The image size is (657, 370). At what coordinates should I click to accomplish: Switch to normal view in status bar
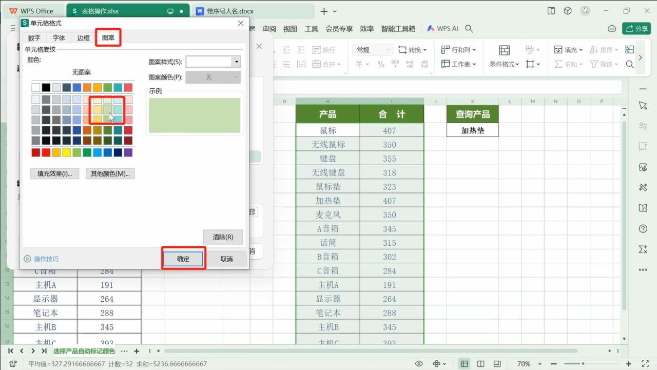pos(464,364)
